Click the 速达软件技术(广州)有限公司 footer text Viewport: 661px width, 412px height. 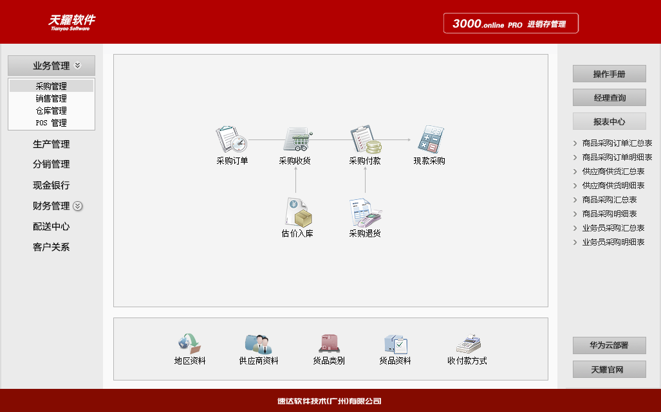click(x=330, y=401)
